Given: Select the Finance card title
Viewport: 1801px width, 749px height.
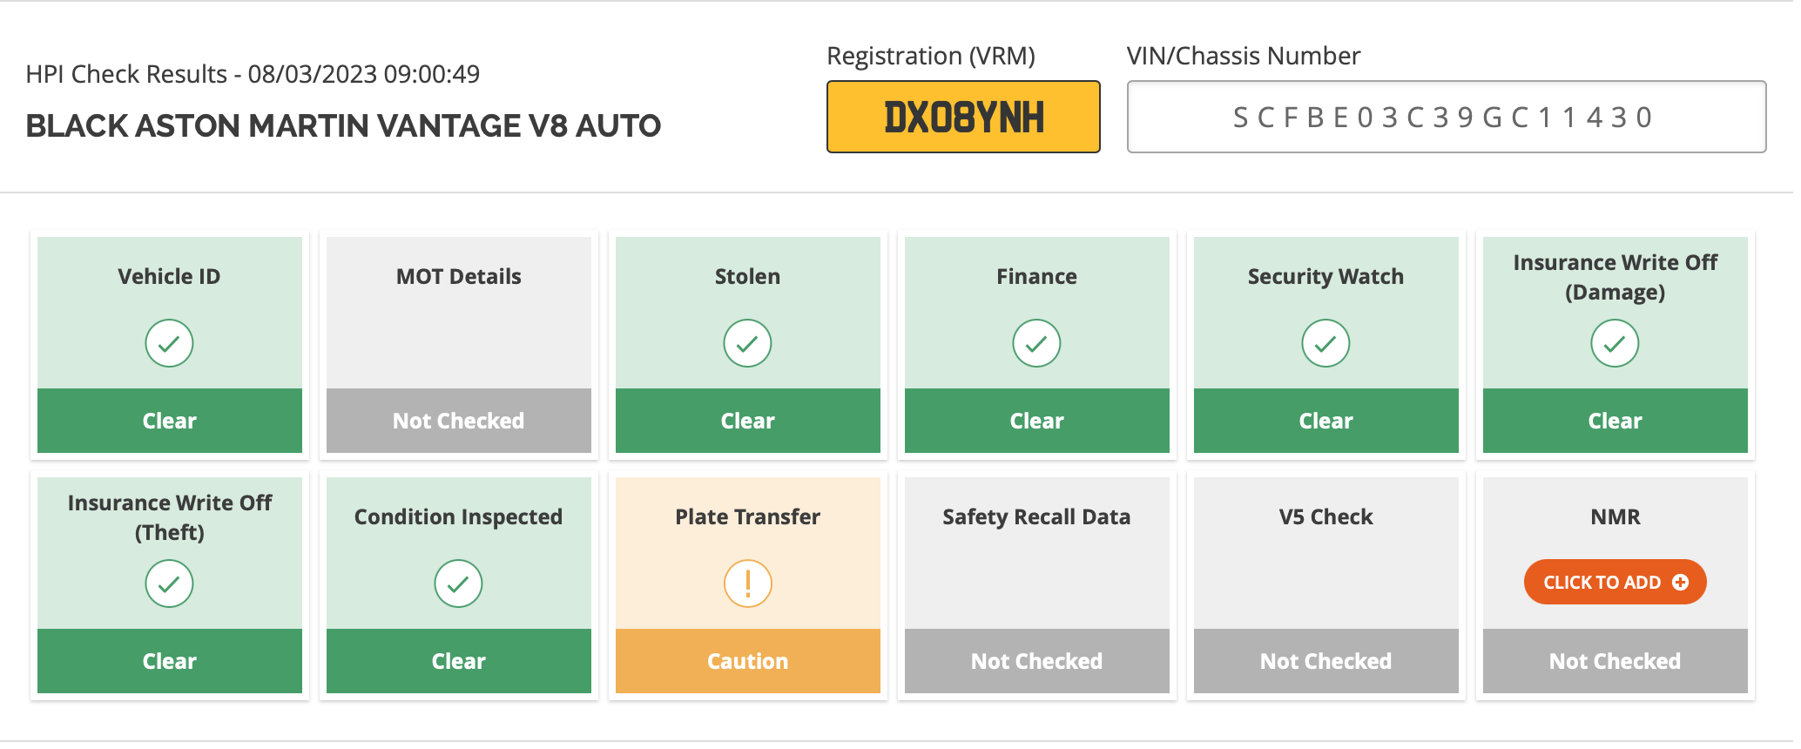Looking at the screenshot, I should tap(1036, 276).
